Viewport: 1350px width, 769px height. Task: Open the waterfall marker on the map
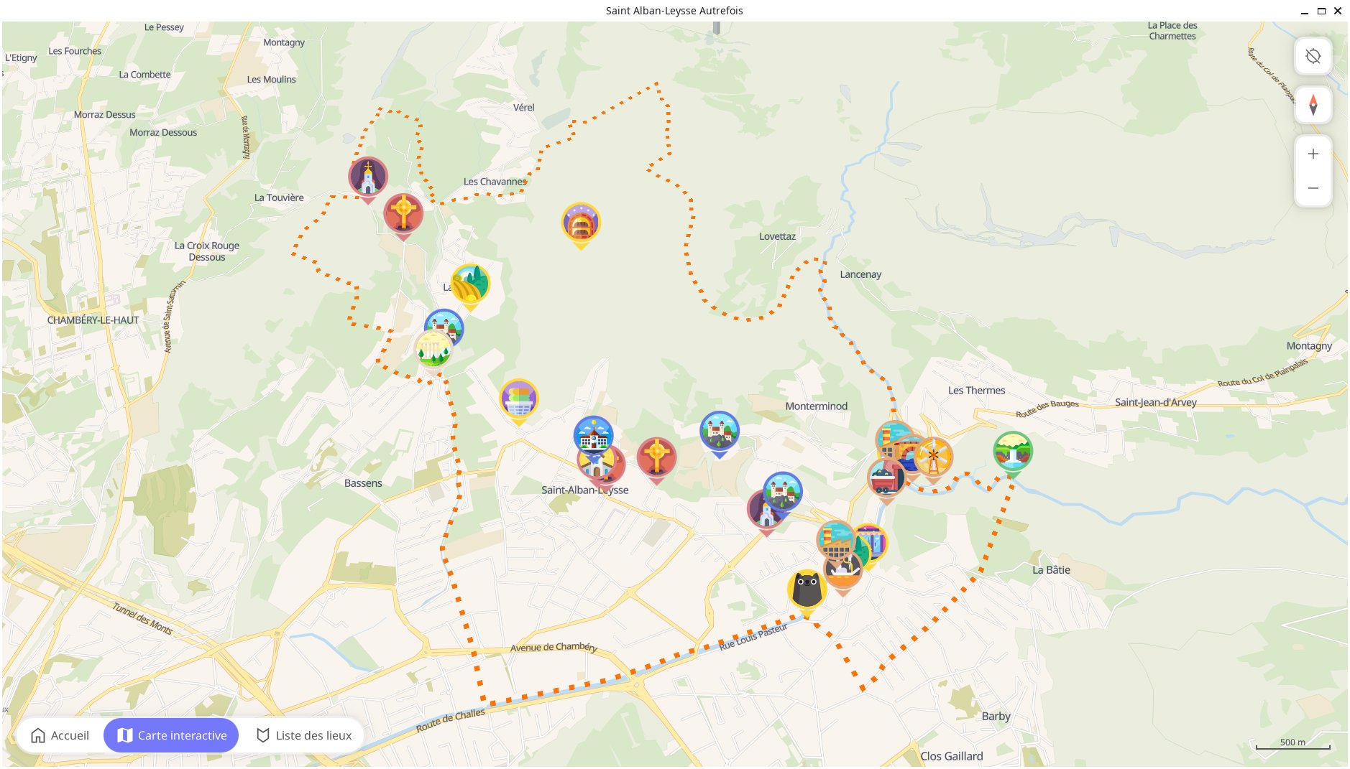(x=1012, y=452)
